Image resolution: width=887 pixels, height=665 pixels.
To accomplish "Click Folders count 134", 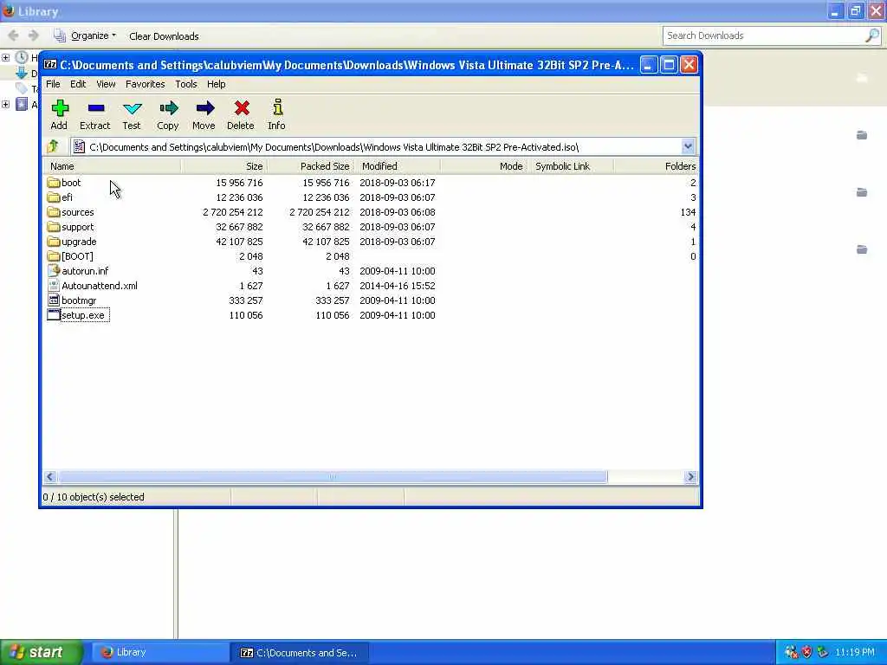I will tap(688, 212).
